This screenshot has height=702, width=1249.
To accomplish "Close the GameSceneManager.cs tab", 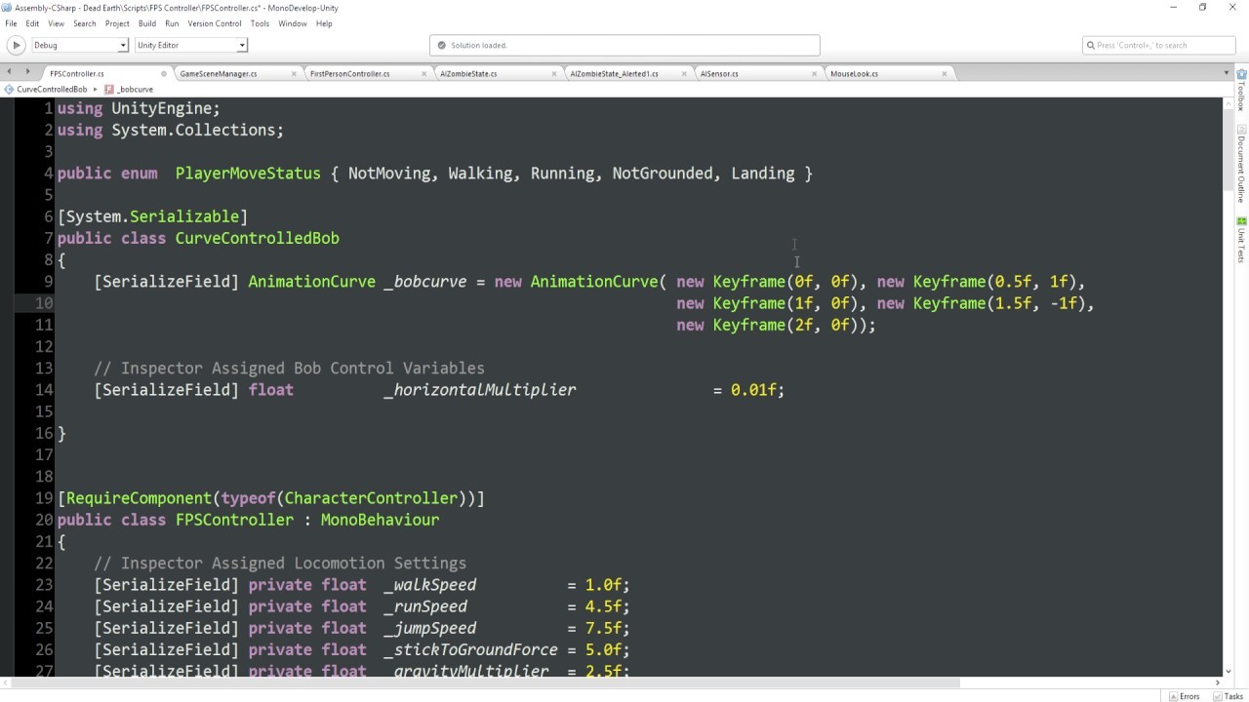I will [x=294, y=73].
